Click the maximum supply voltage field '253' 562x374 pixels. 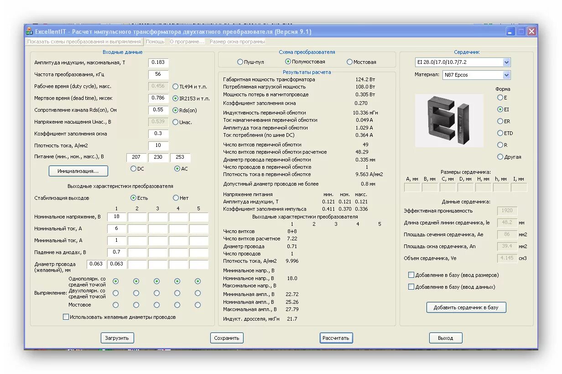click(x=180, y=158)
